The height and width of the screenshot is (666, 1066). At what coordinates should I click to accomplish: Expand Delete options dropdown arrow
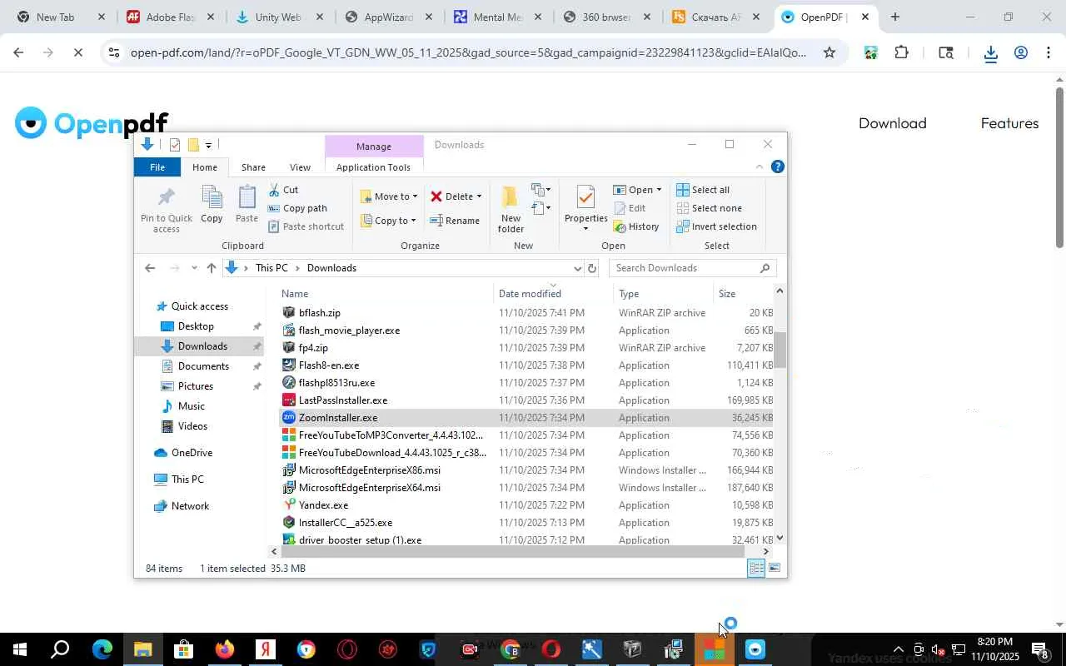(479, 196)
